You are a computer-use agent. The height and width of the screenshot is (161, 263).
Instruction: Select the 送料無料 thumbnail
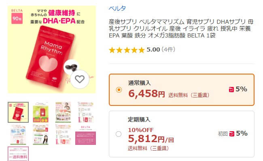[18, 154]
